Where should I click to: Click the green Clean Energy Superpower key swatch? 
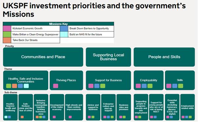click(x=7, y=34)
